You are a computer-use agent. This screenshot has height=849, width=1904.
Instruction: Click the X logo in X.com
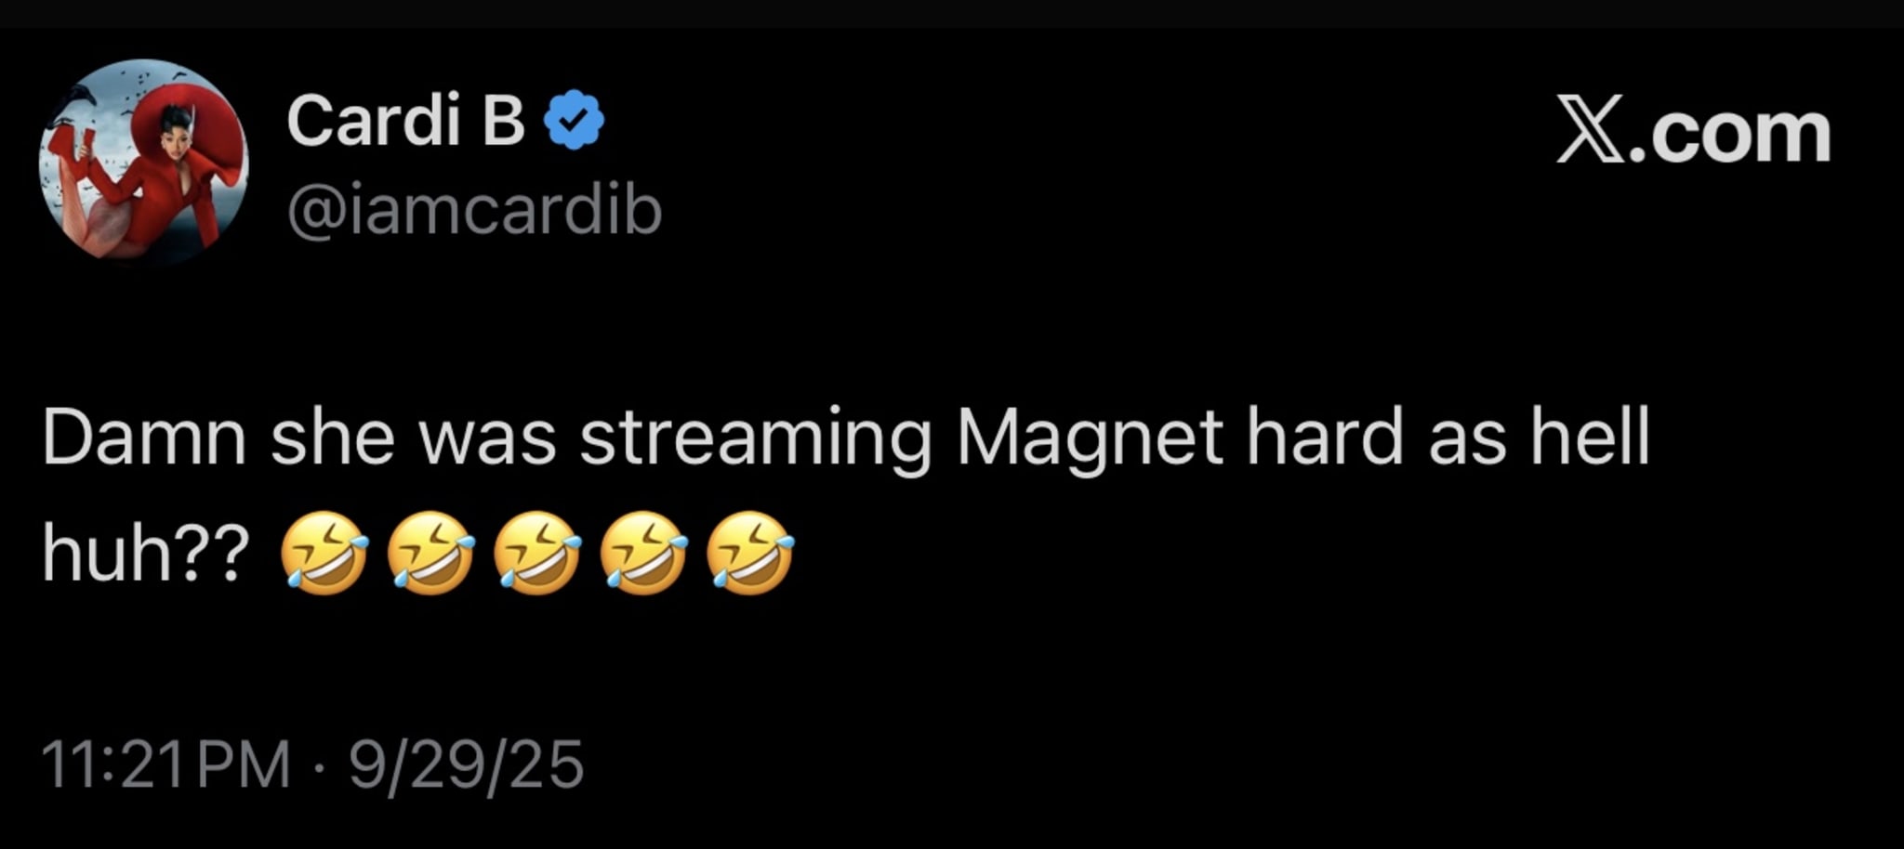coord(1590,134)
